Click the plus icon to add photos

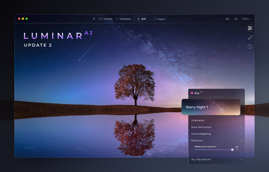[94, 19]
